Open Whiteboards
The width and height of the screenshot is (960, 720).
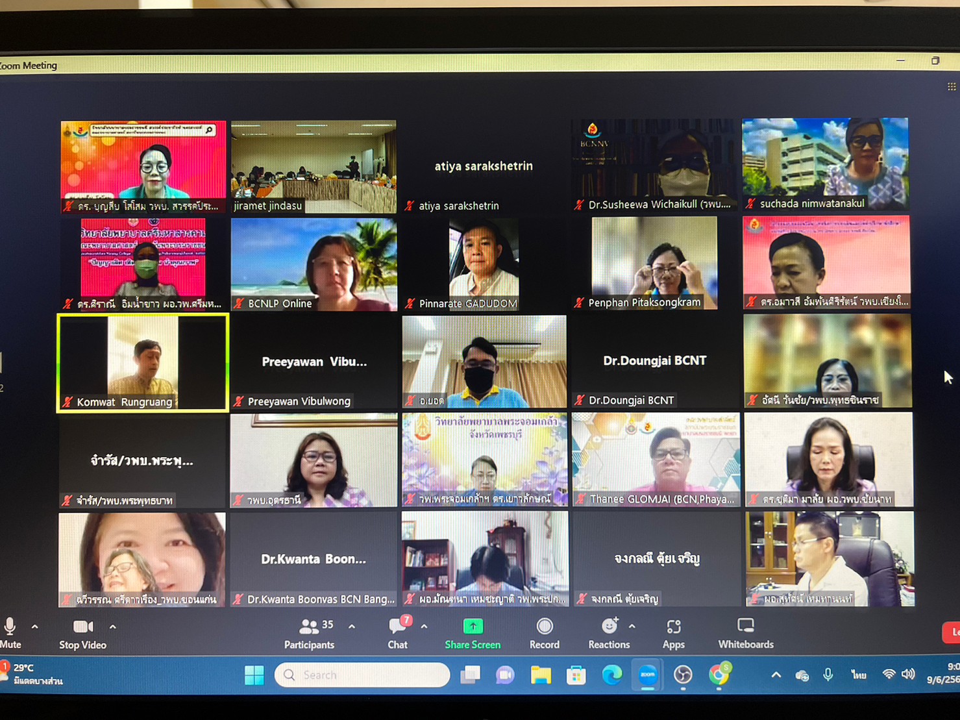(x=745, y=633)
